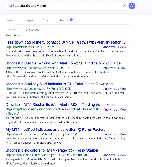Open Anonymous View for the mql4tradingautomation result

pos(114,110)
